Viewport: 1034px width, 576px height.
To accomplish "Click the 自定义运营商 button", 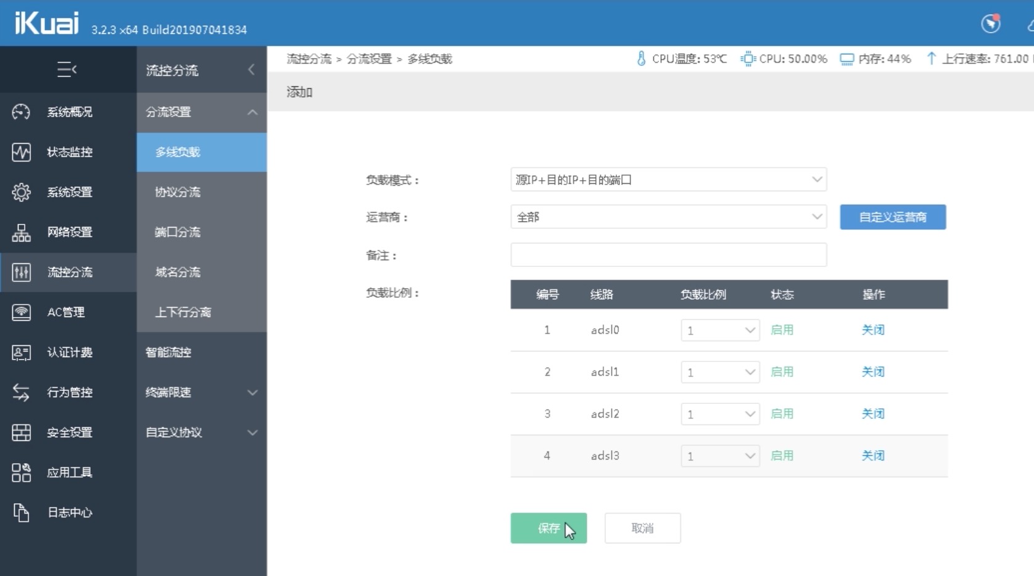I will pos(892,217).
